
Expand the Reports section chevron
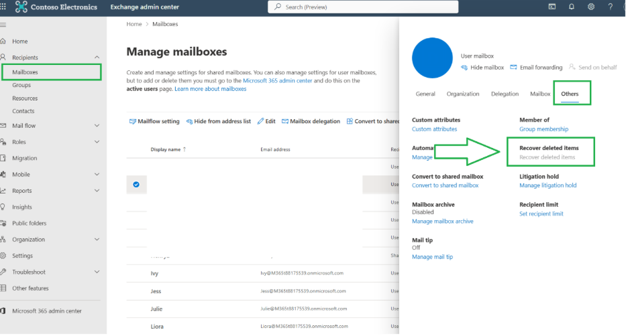97,191
